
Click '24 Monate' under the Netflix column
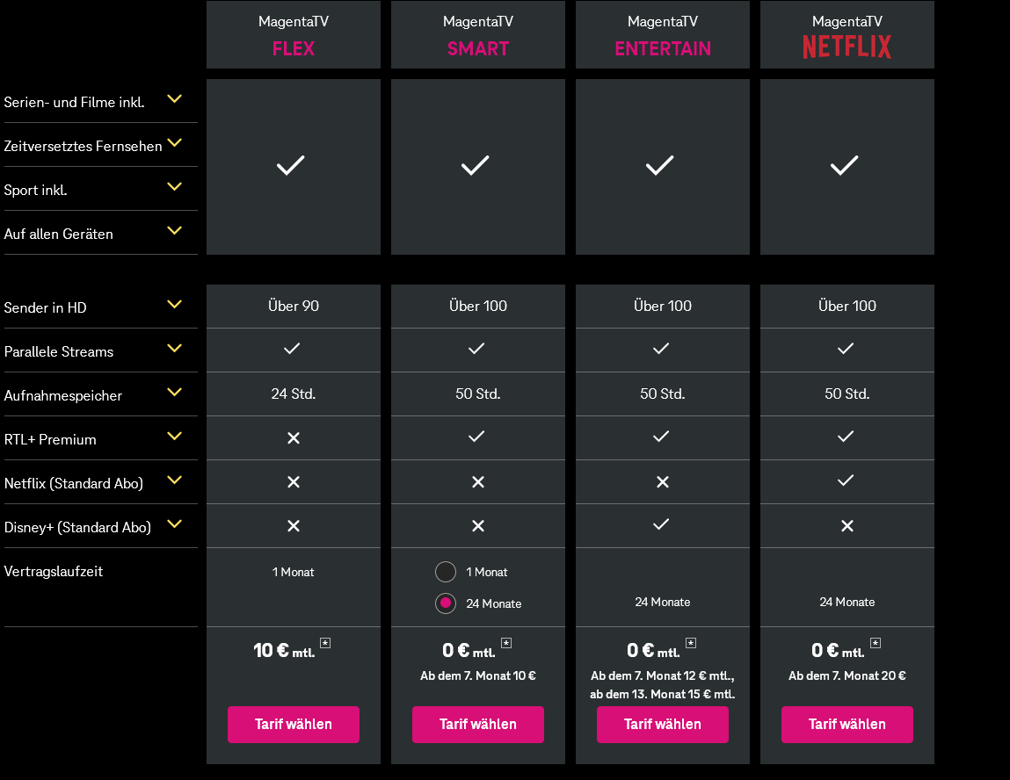[847, 602]
